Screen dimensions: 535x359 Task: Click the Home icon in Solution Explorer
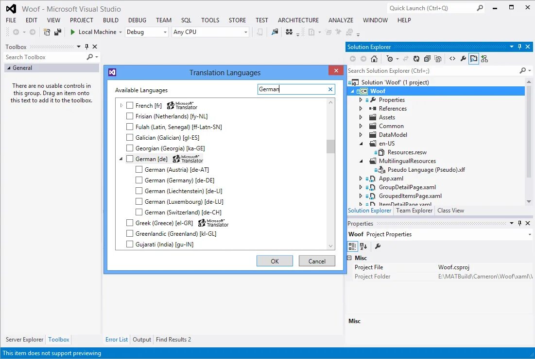click(374, 59)
